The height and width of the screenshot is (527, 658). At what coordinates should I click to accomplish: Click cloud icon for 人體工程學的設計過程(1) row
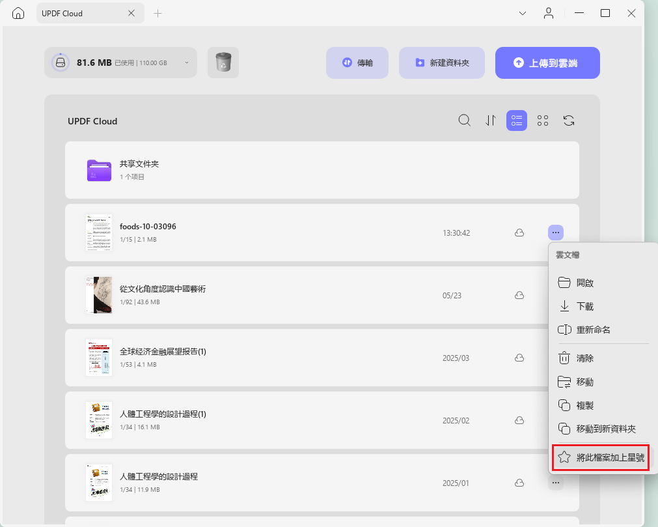click(519, 420)
